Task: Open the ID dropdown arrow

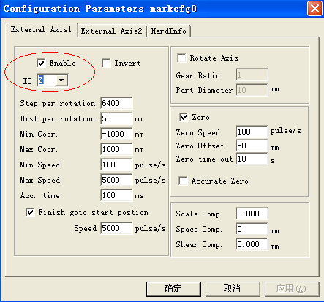Action: point(61,80)
